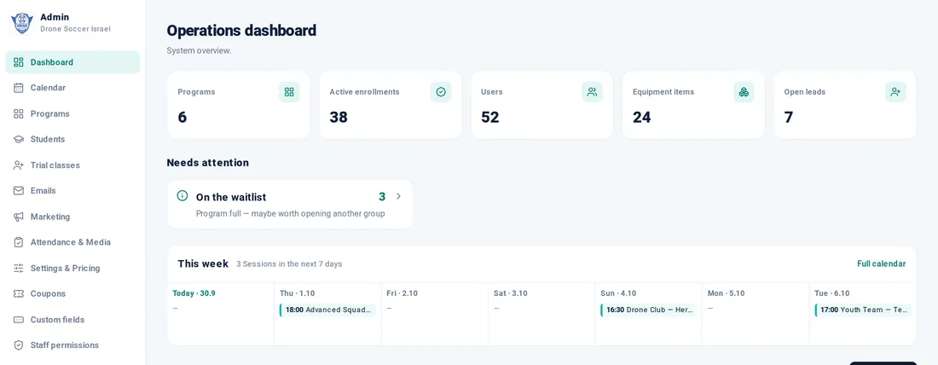This screenshot has height=365, width=938.
Task: Click the Programs icon in sidebar
Action: pyautogui.click(x=19, y=113)
